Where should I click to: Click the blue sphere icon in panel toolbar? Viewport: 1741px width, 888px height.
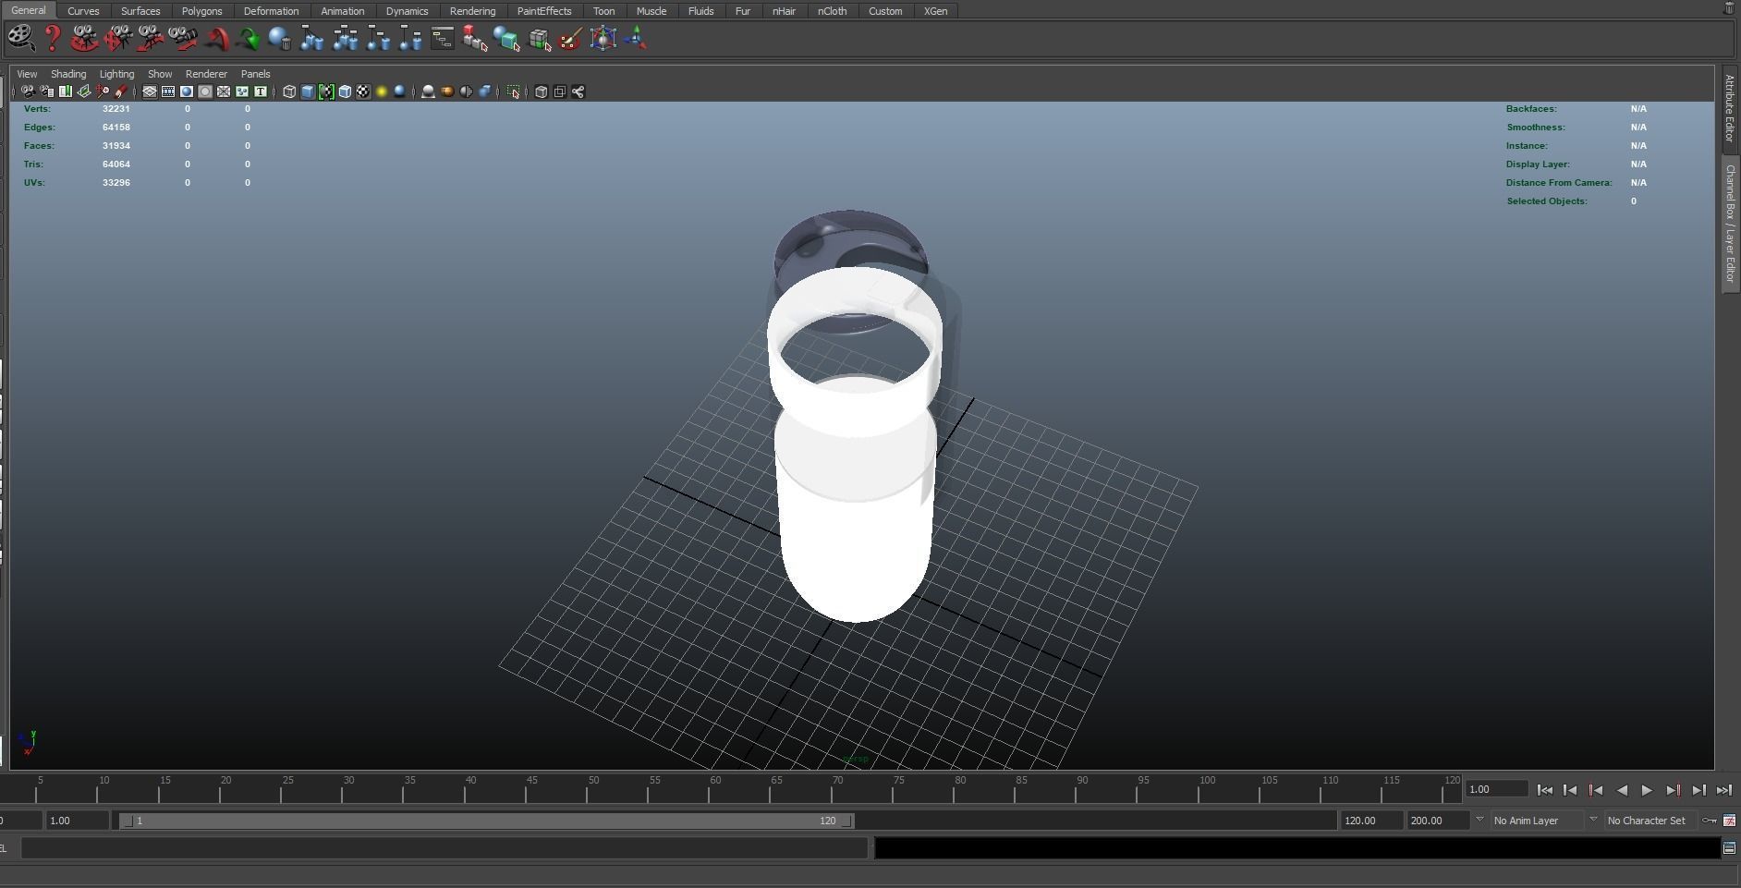click(399, 91)
